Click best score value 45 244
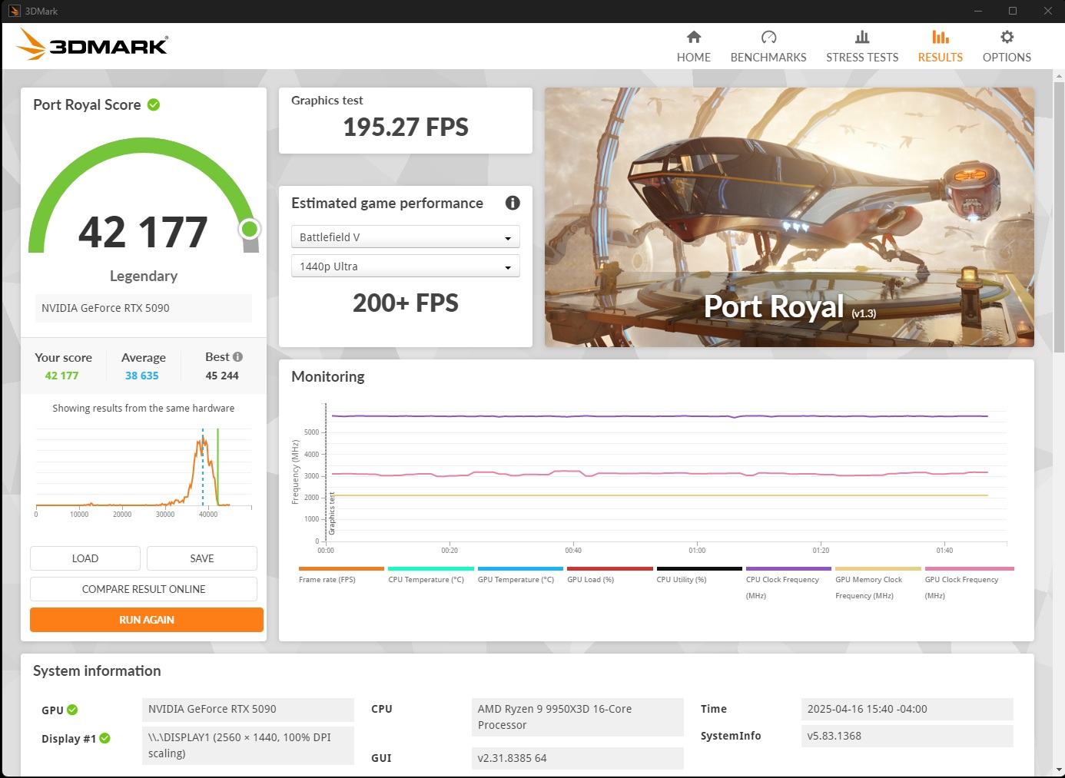 222,376
